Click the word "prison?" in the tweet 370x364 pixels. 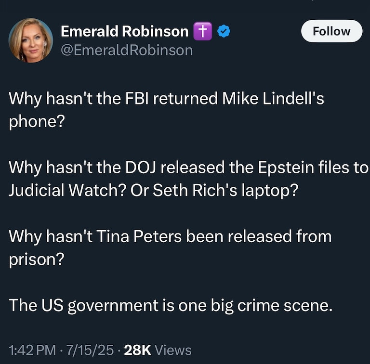[x=37, y=260]
